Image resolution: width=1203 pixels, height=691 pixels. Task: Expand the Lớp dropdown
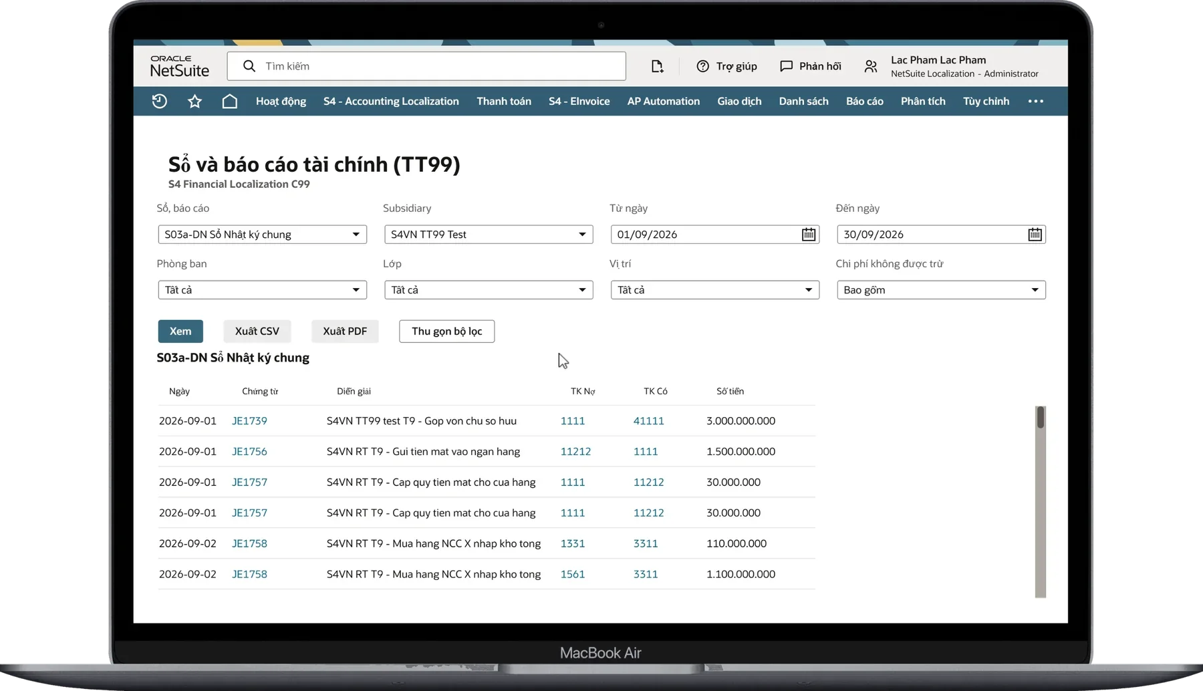489,290
